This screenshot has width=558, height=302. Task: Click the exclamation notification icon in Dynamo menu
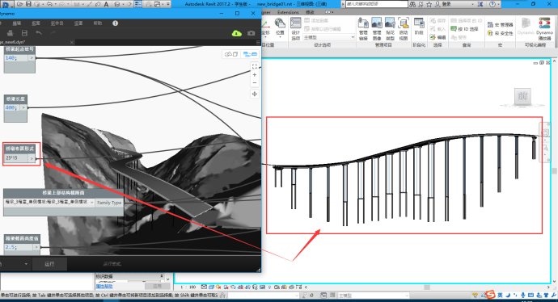[x=115, y=23]
